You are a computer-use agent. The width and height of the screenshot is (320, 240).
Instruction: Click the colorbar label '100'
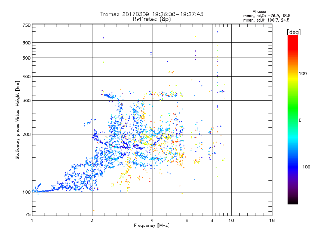[x=303, y=74]
